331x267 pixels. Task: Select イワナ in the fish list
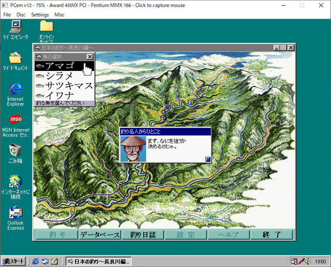[x=64, y=96]
